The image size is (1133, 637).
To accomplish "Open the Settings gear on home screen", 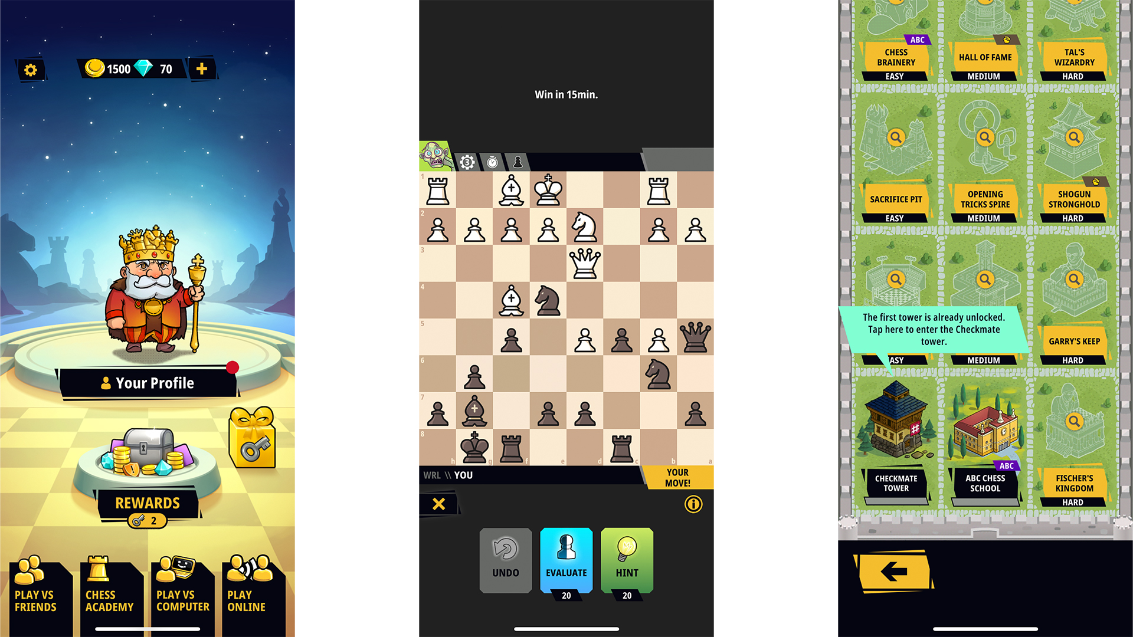I will tap(31, 69).
